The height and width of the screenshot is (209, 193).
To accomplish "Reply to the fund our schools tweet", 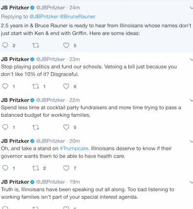I will coord(5,86).
